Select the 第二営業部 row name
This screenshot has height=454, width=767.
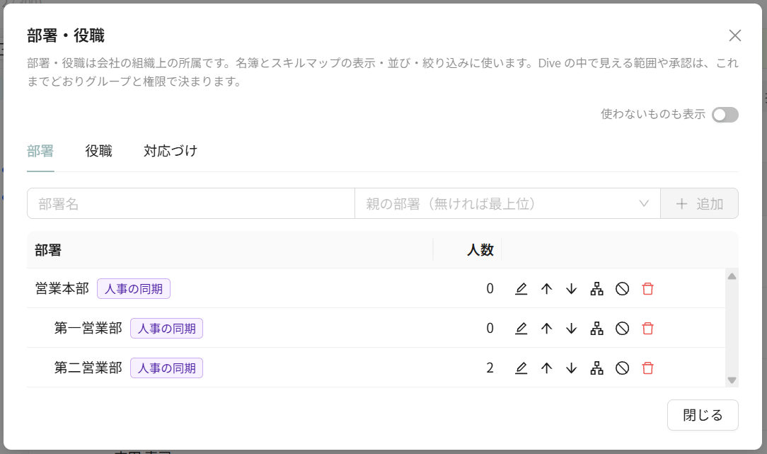click(x=88, y=368)
